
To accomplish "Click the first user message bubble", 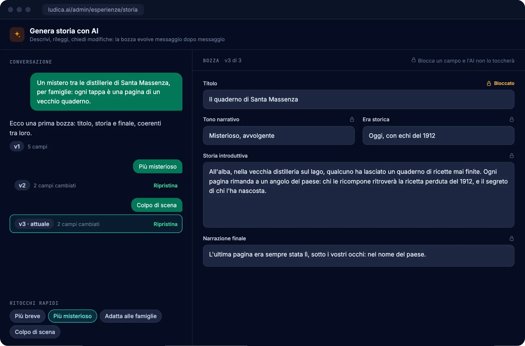I will [x=106, y=92].
